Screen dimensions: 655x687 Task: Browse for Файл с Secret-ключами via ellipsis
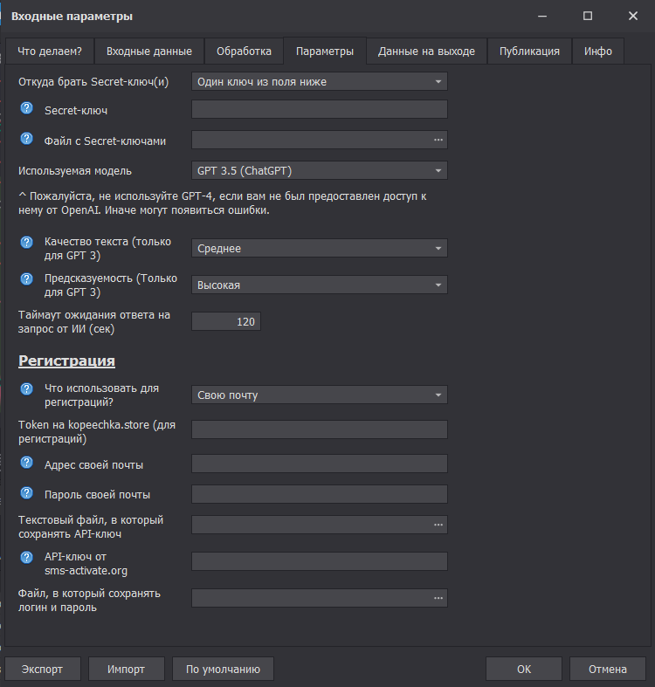438,140
